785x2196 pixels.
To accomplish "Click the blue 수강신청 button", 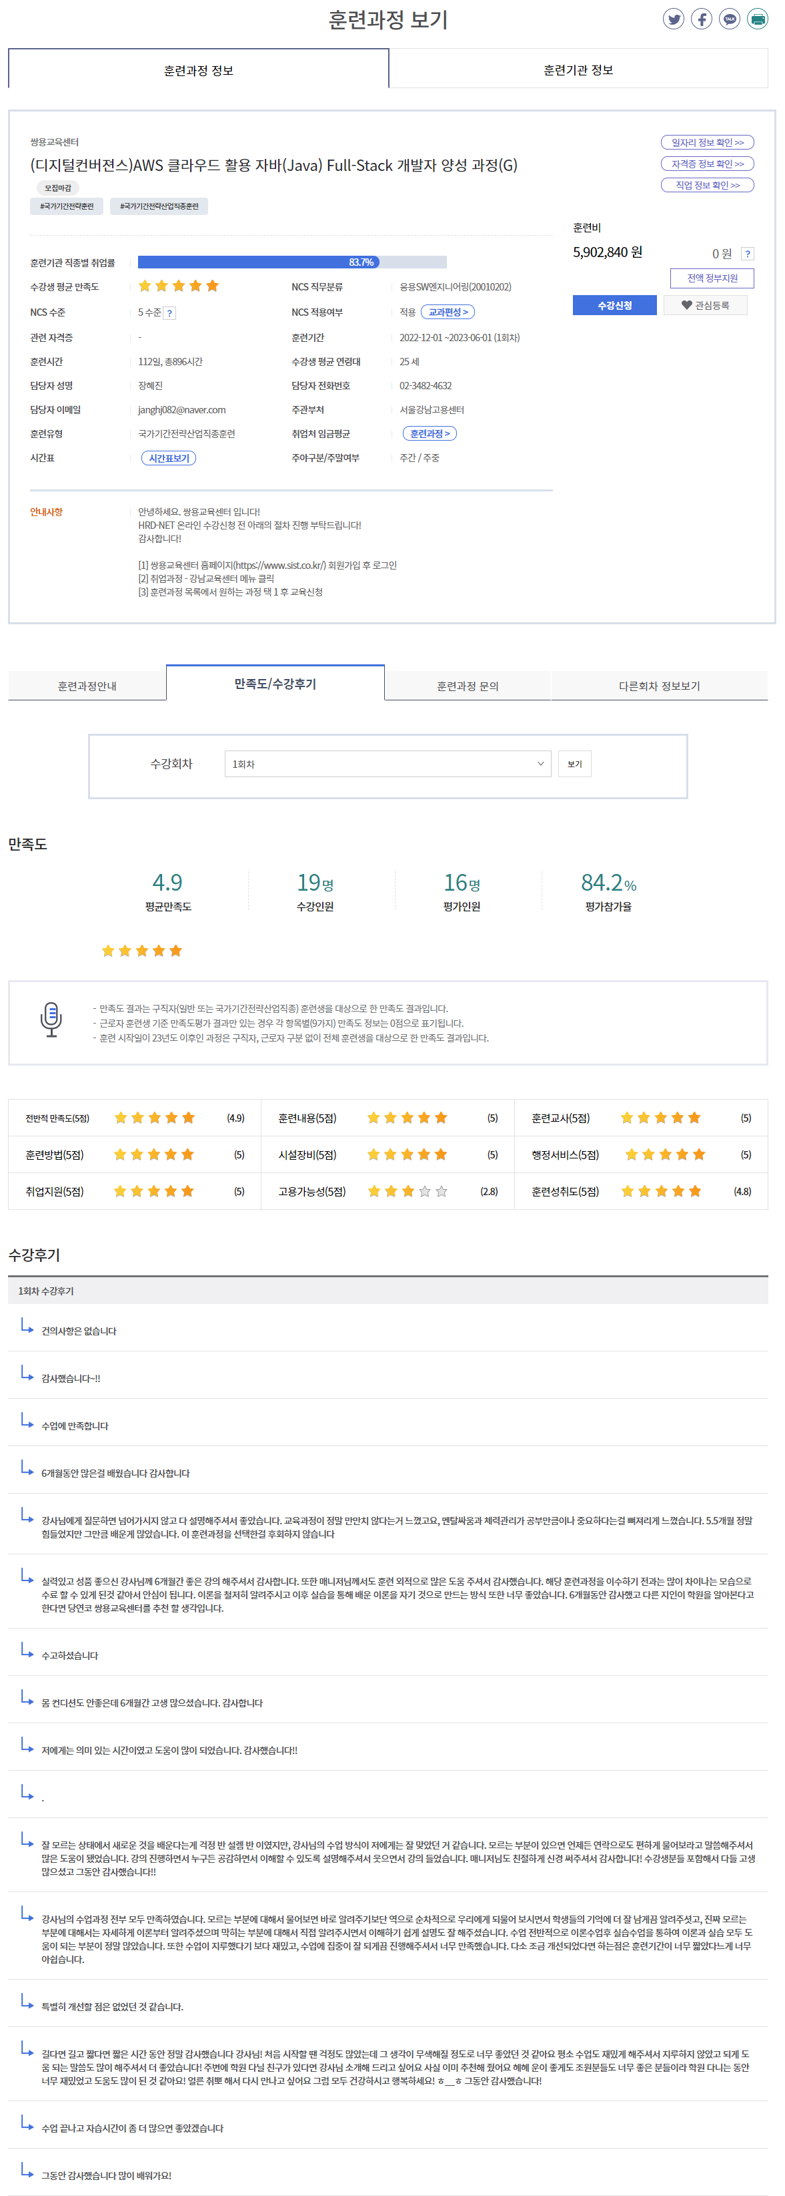I will [614, 305].
